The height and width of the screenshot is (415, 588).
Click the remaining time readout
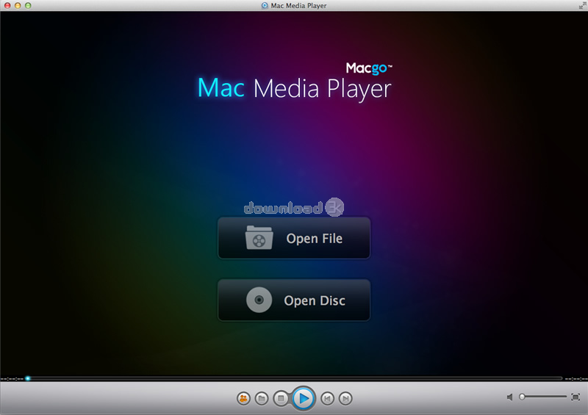pyautogui.click(x=576, y=378)
